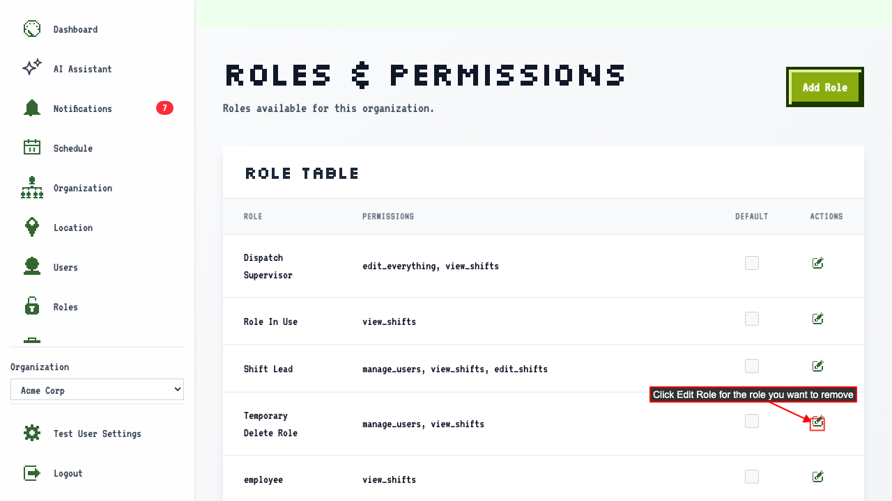This screenshot has width=892, height=501.
Task: Open the Dashboard icon in sidebar
Action: (32, 29)
